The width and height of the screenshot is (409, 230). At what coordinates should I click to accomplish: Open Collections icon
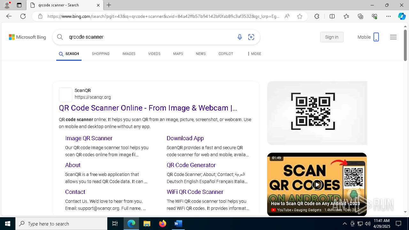(x=360, y=16)
